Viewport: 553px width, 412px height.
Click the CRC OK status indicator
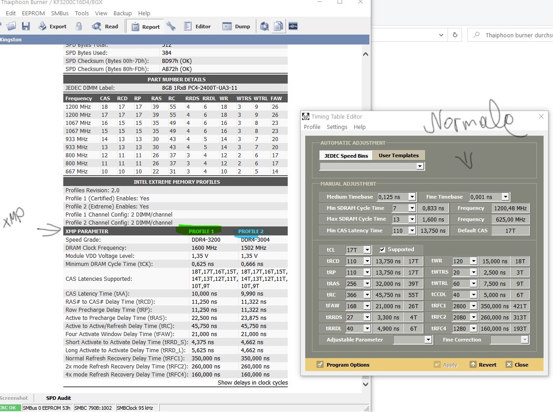pos(9,408)
